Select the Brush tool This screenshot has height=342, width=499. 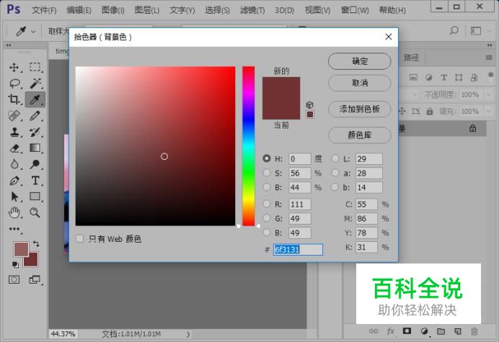(x=35, y=116)
